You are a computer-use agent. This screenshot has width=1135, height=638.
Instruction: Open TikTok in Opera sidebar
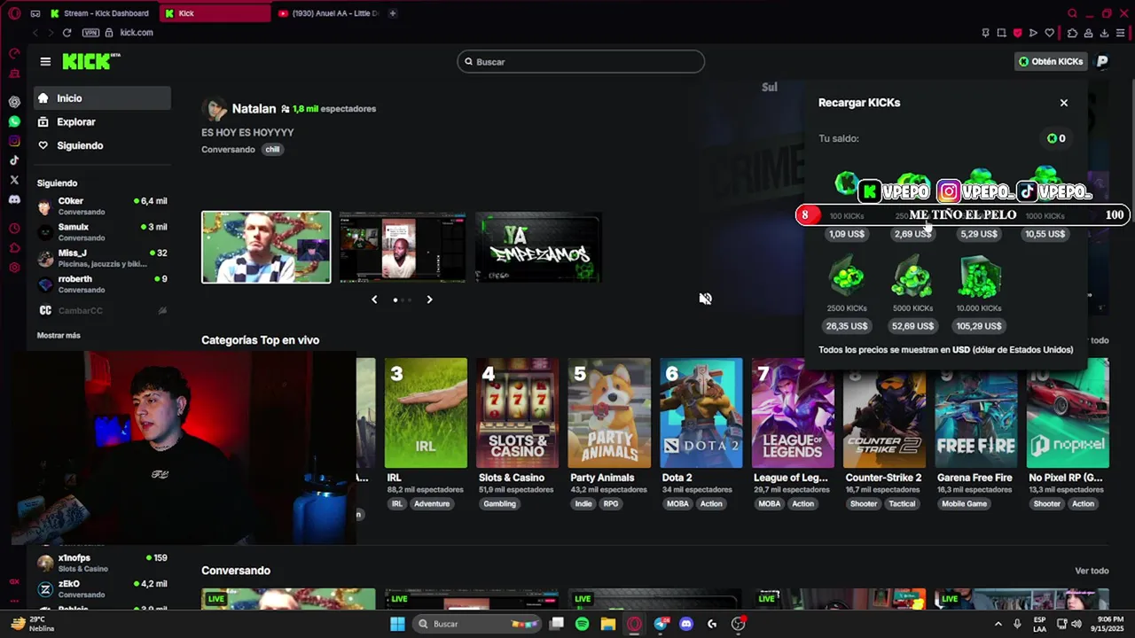tap(14, 160)
